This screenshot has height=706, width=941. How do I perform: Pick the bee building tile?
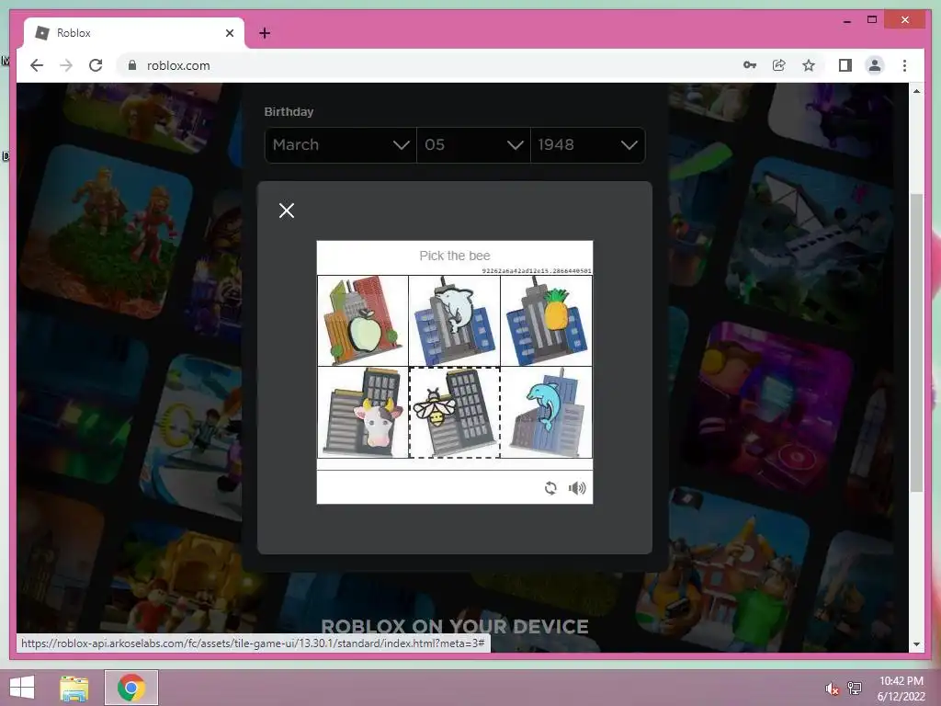pyautogui.click(x=454, y=413)
